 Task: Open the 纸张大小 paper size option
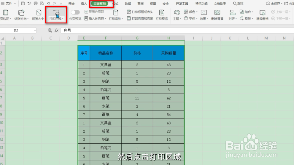pos(38,15)
